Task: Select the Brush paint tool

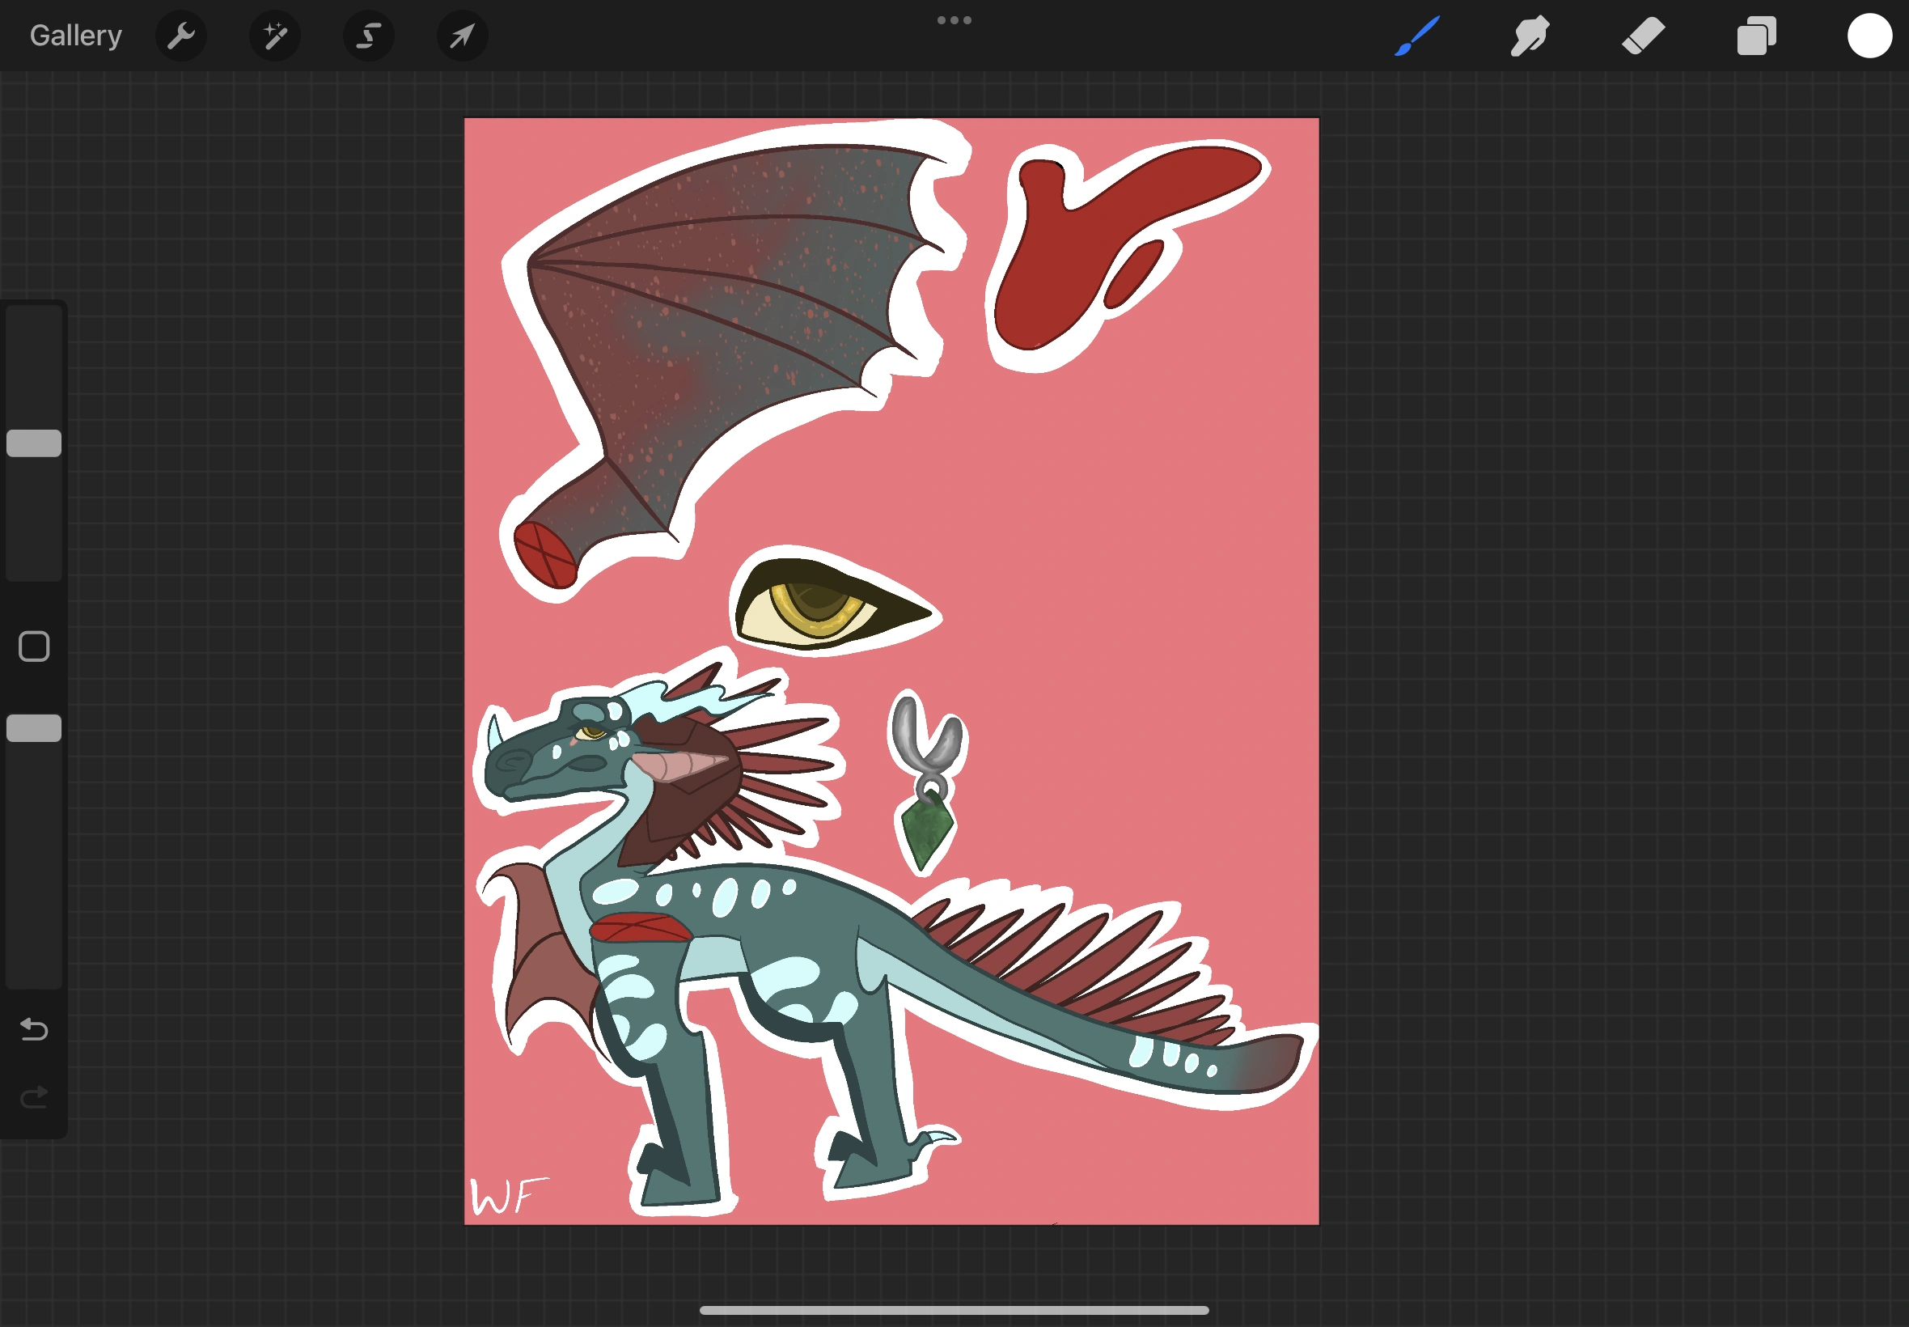Action: (x=1417, y=36)
